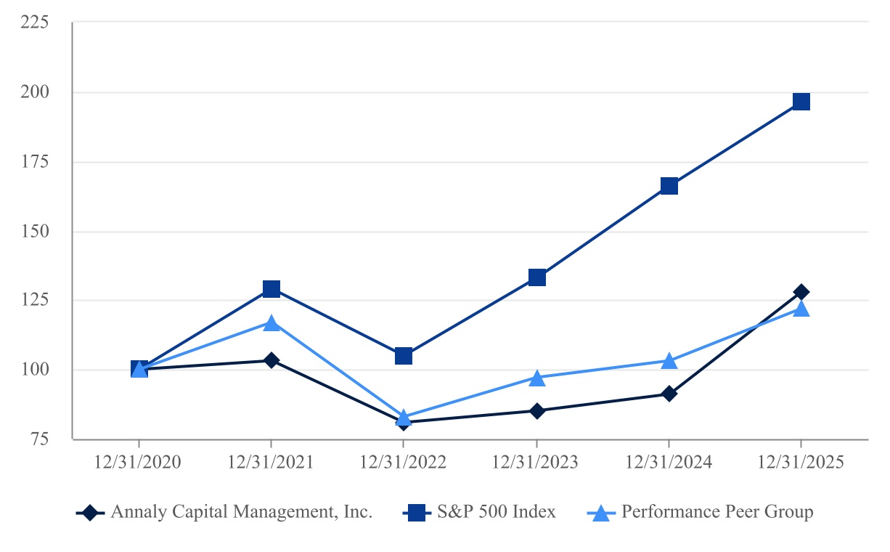The height and width of the screenshot is (552, 890).
Task: Click the S&P 500 square marker at 12/31/2025
Action: 801,101
